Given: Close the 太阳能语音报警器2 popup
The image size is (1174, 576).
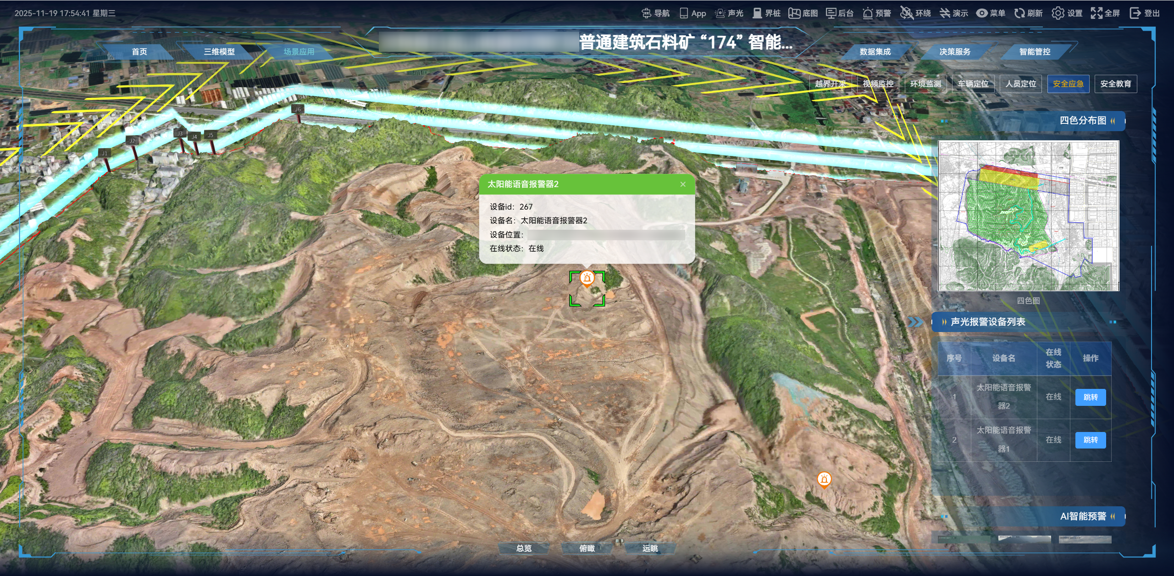Looking at the screenshot, I should pyautogui.click(x=683, y=184).
